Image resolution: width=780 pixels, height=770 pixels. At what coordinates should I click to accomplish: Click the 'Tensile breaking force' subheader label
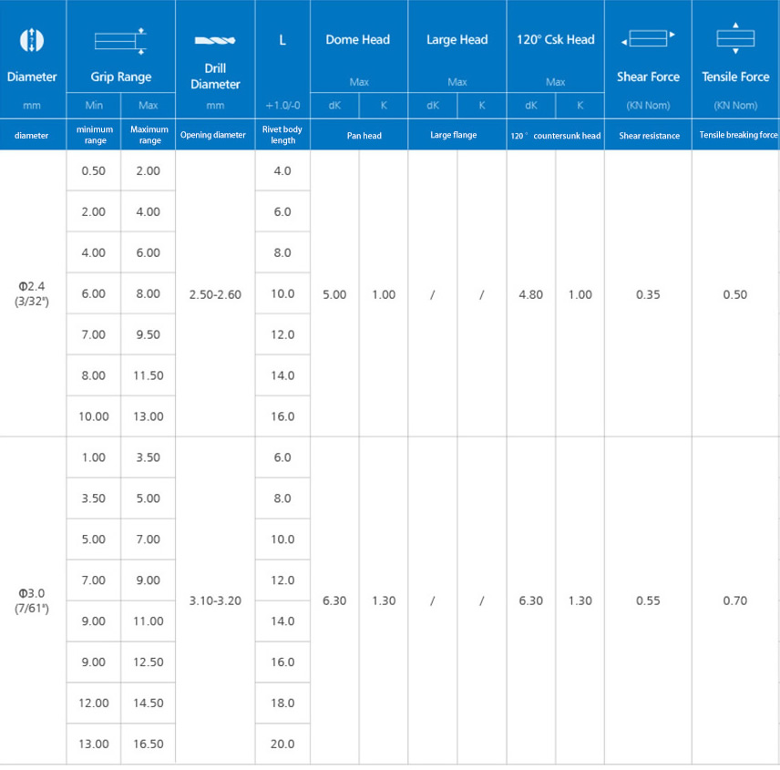[x=737, y=135]
